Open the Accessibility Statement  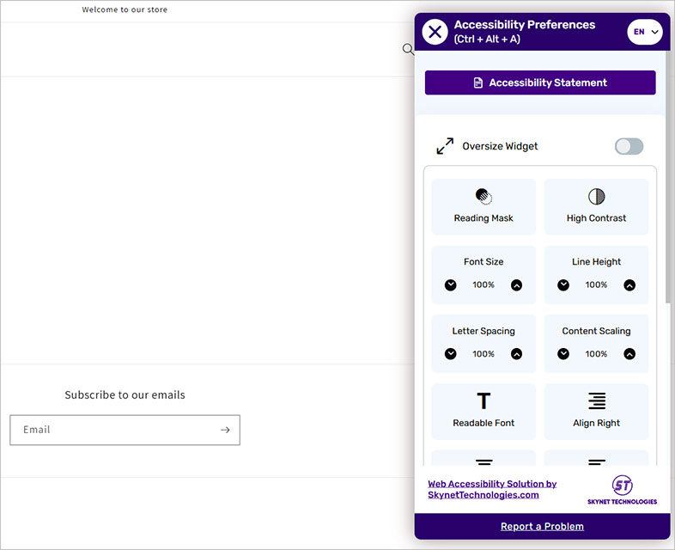coord(540,82)
